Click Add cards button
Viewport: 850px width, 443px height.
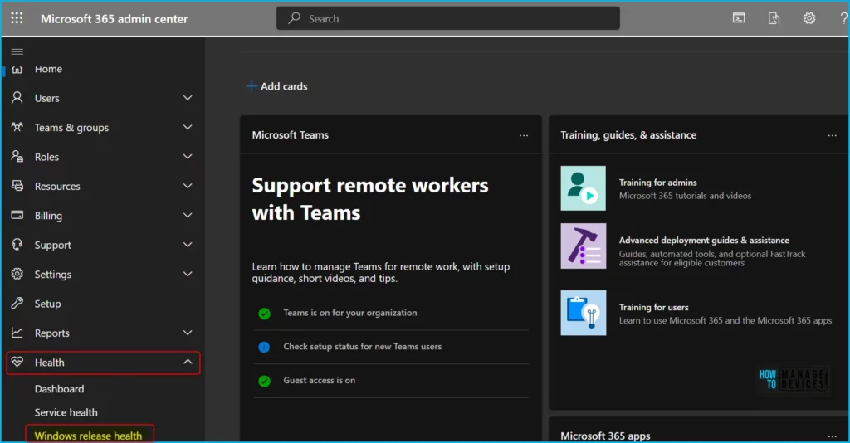coord(277,86)
